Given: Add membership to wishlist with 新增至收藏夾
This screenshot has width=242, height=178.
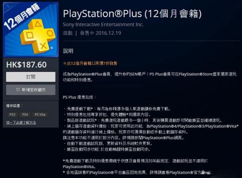Looking at the screenshot, I should click(x=31, y=90).
